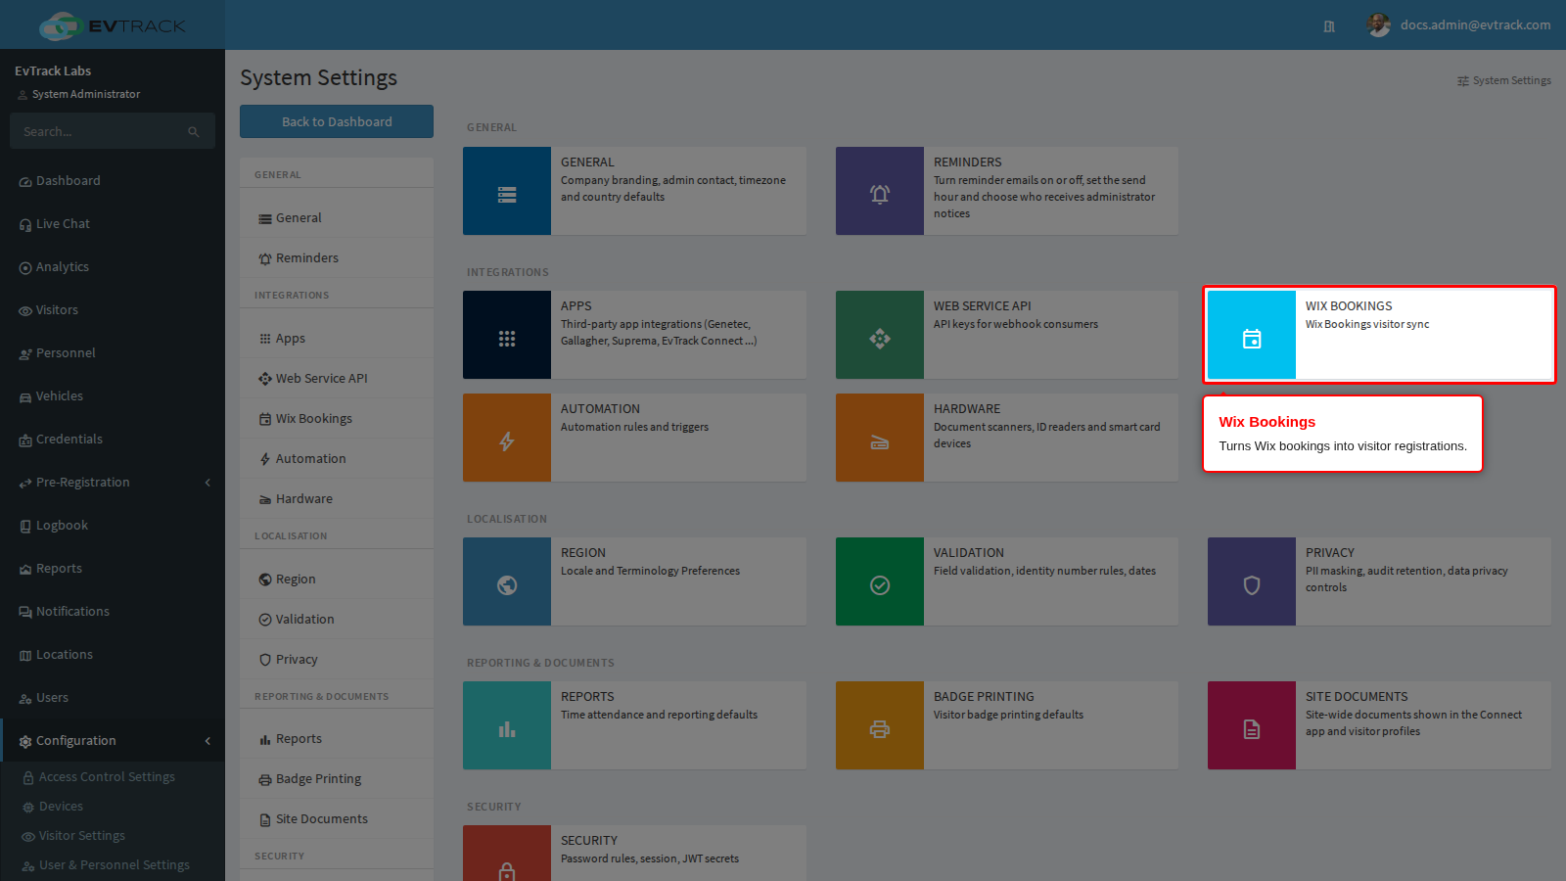Open Wix Bookings in settings list
The width and height of the screenshot is (1566, 881).
(337, 419)
